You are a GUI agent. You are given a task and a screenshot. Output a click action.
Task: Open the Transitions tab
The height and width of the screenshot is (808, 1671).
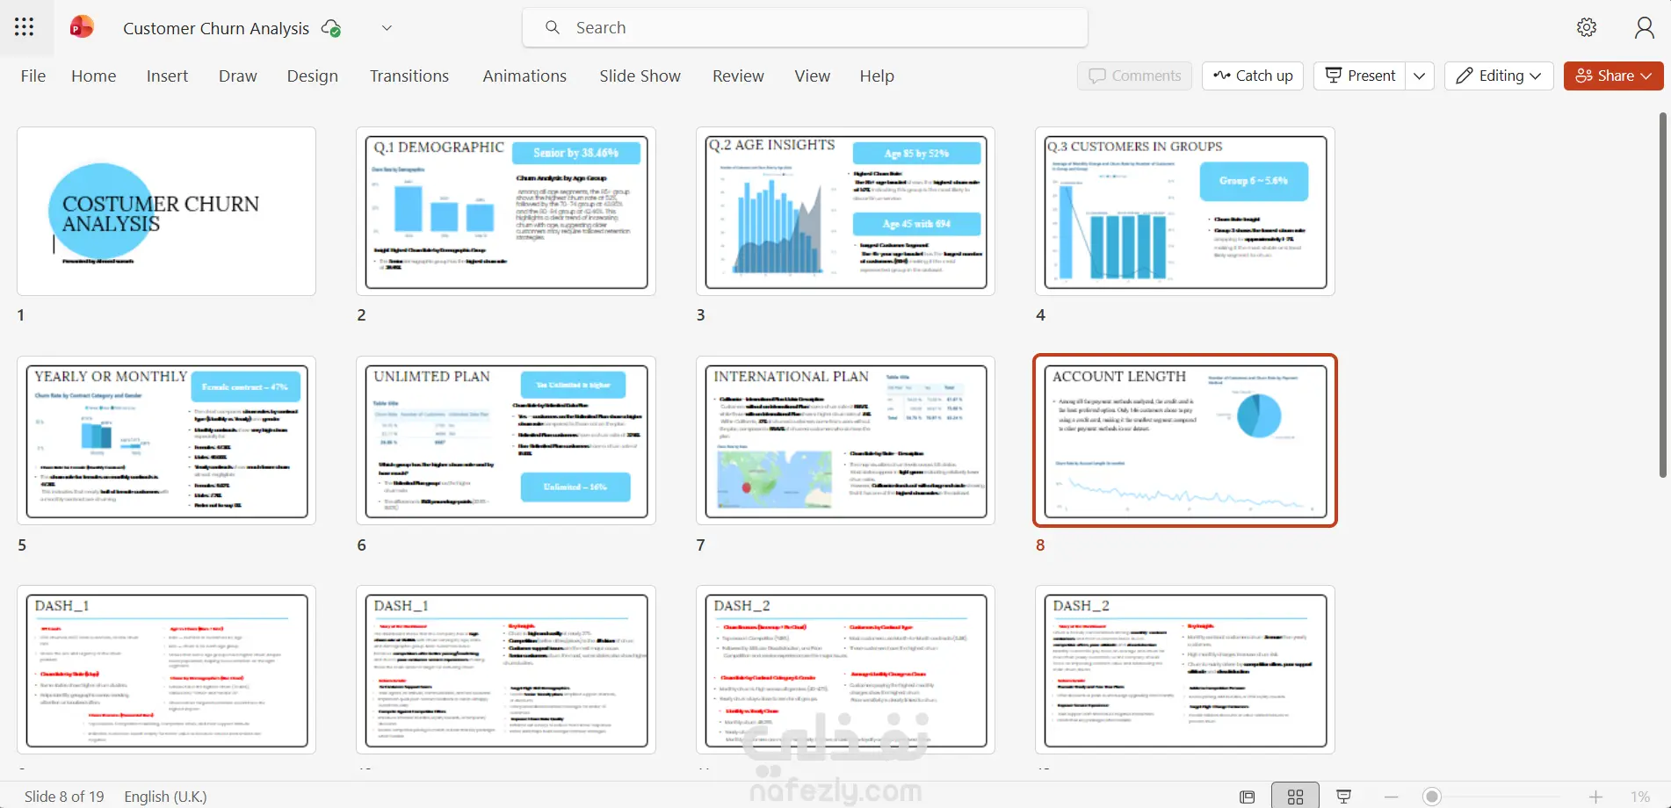(409, 76)
